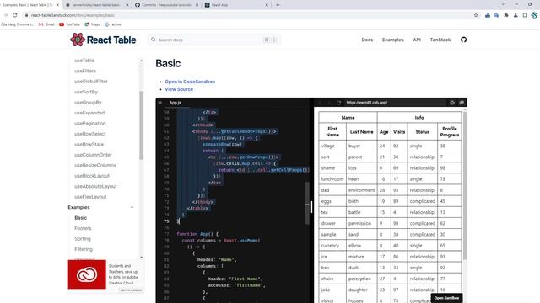Open useTable in the sidebar
The height and width of the screenshot is (303, 540).
[84, 61]
